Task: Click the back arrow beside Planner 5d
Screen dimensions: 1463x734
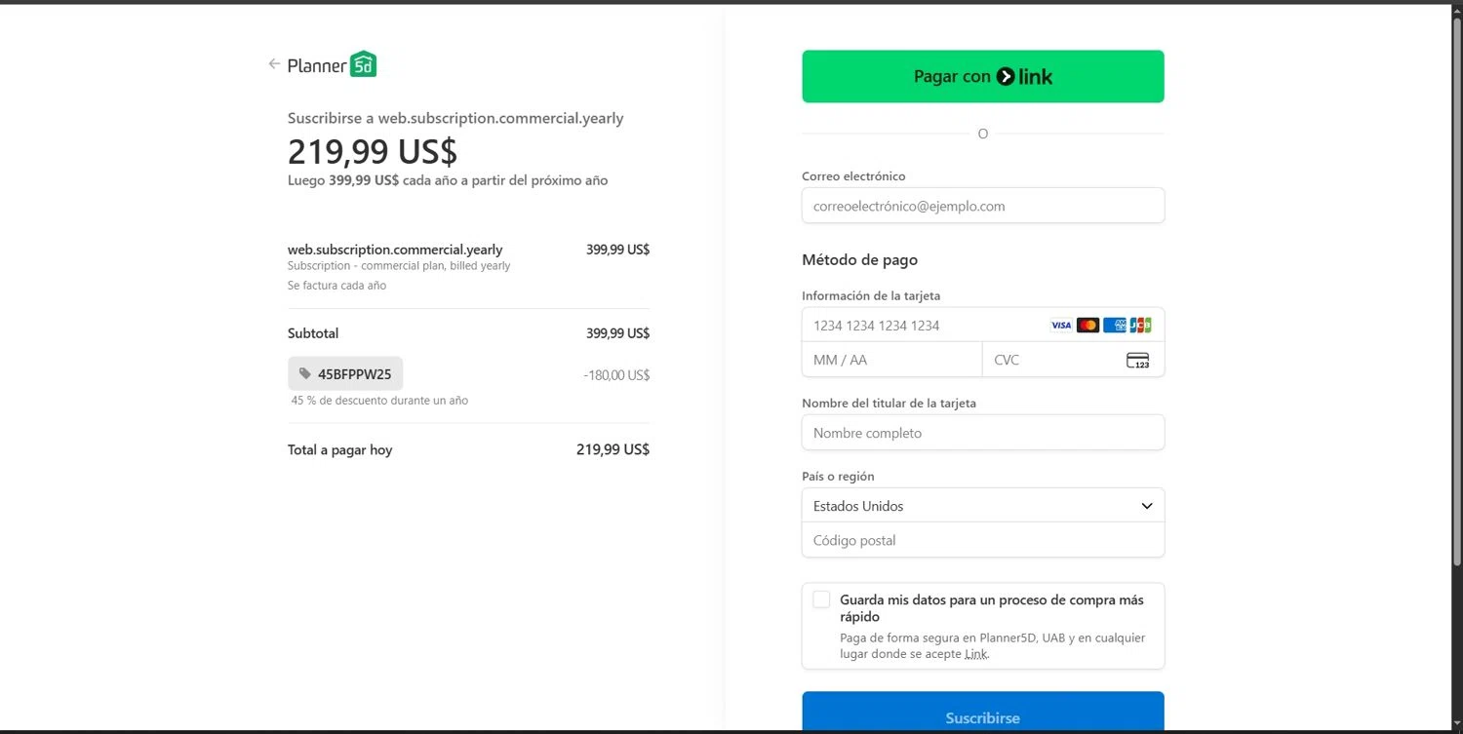Action: click(x=274, y=64)
